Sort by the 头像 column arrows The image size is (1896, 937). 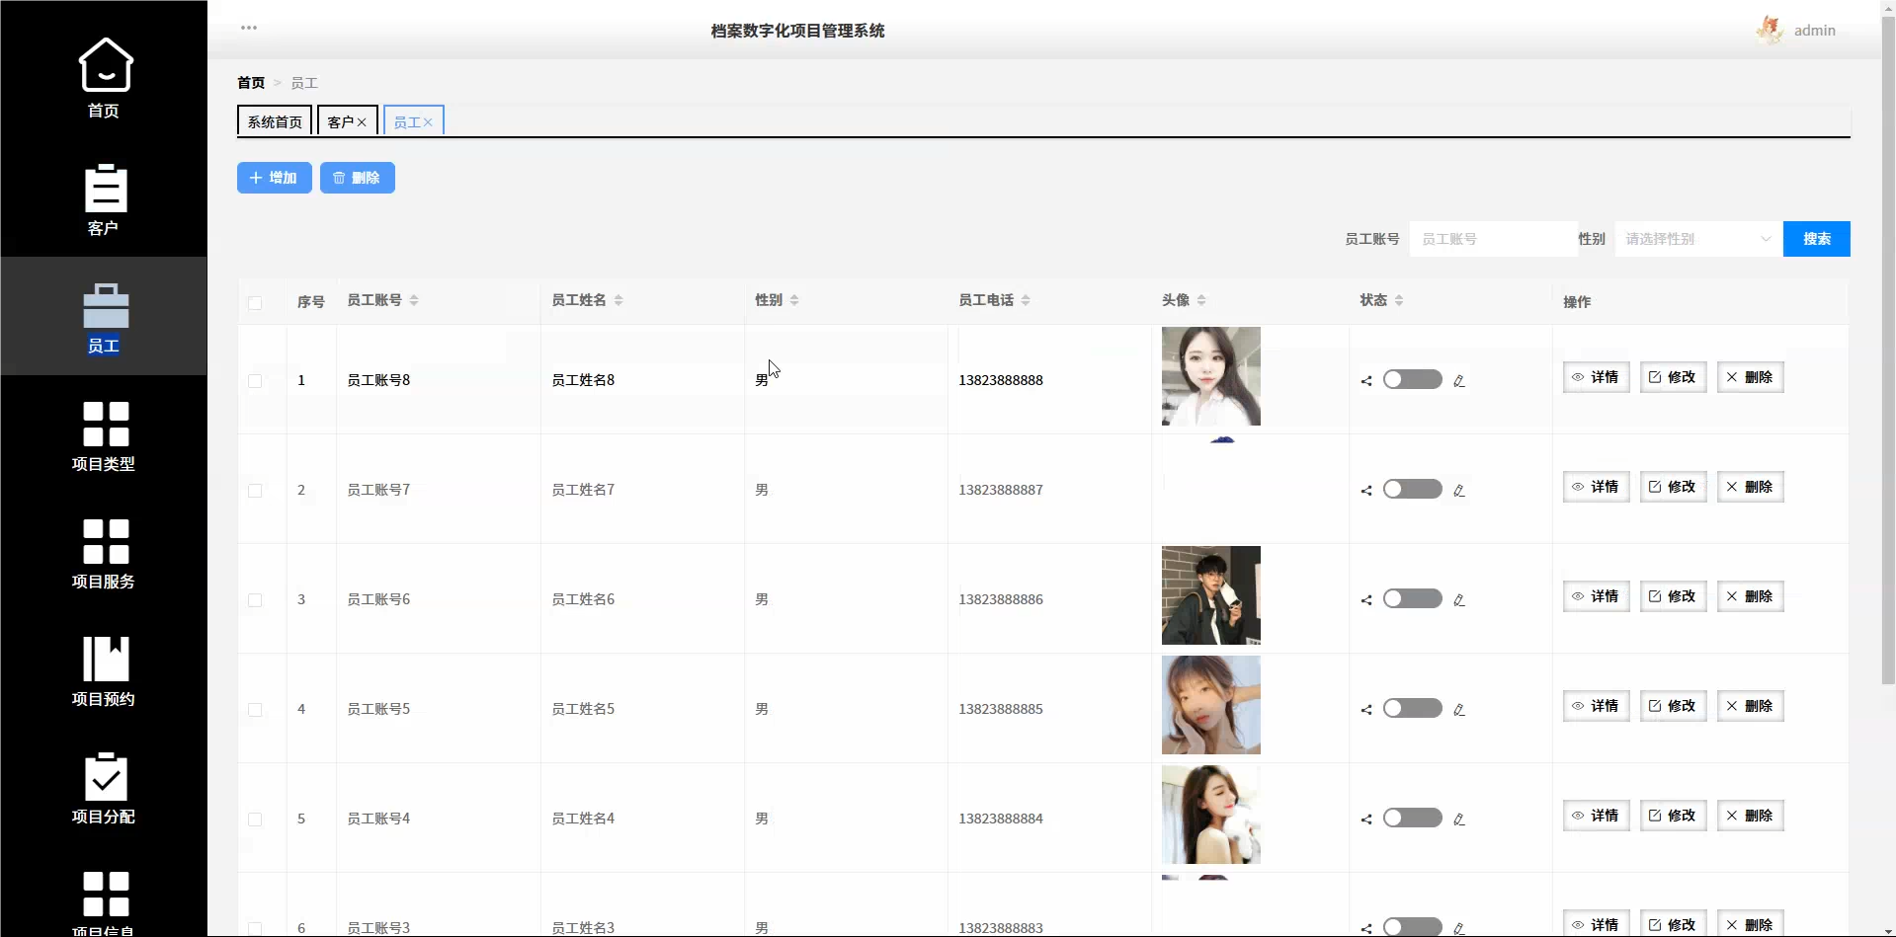point(1201,300)
